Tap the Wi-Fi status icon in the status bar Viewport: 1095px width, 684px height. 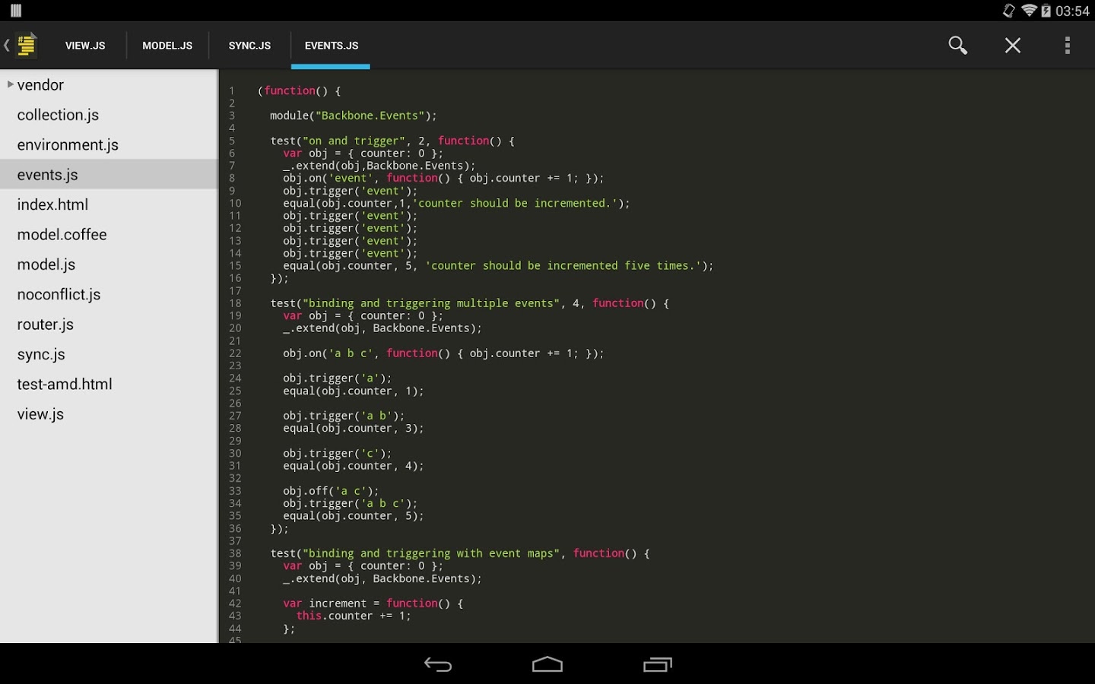point(1030,11)
